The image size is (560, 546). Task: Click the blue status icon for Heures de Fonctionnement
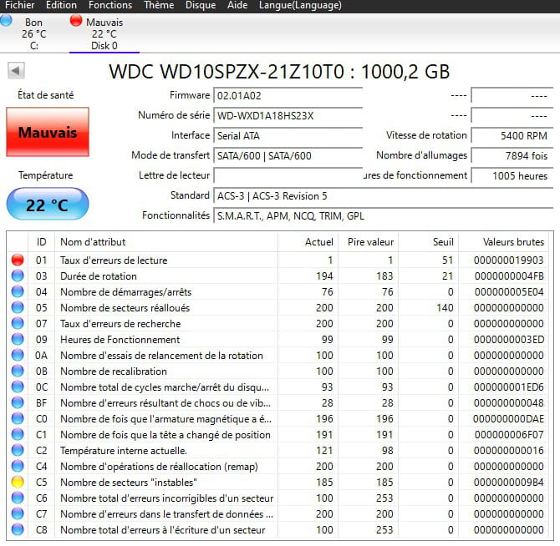[18, 340]
